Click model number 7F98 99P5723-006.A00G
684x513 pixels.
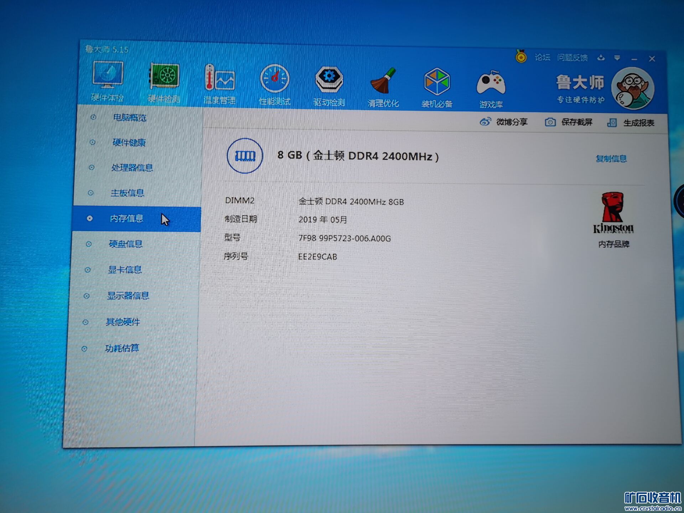pyautogui.click(x=344, y=238)
